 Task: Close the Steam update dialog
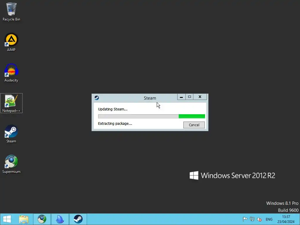[x=200, y=97]
